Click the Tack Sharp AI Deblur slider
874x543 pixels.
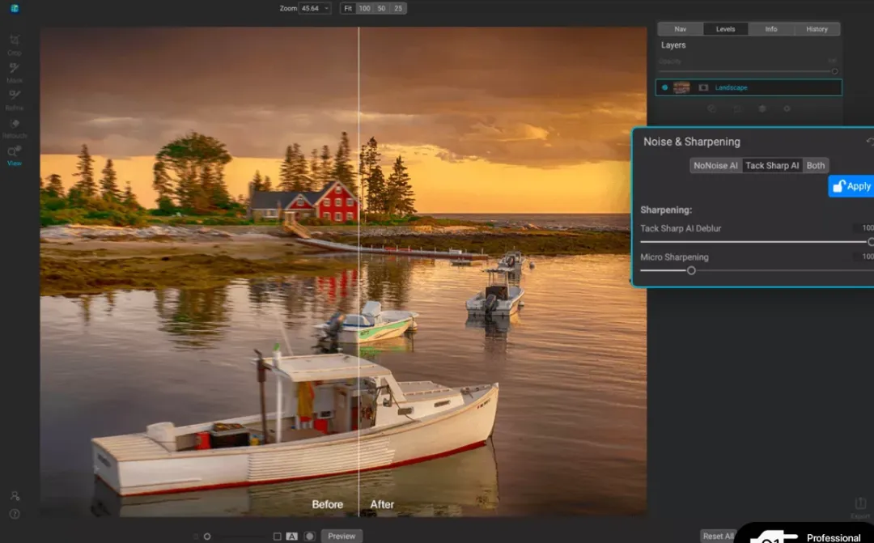click(757, 242)
